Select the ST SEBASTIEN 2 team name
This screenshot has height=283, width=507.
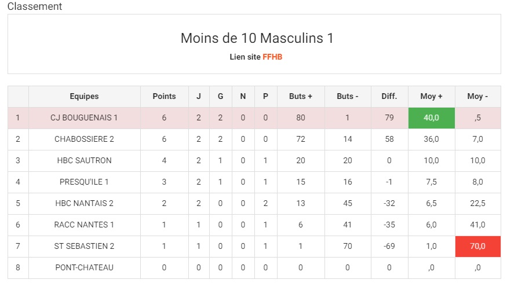pyautogui.click(x=84, y=246)
